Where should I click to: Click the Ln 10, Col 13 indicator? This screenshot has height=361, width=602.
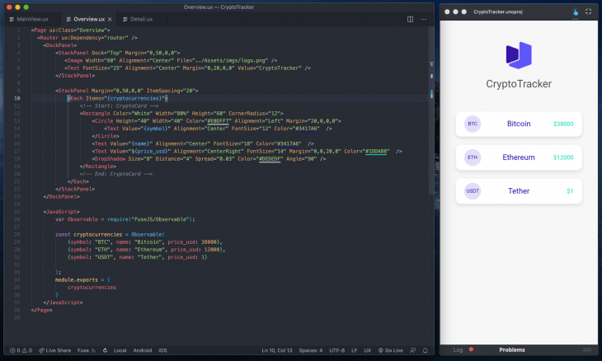pyautogui.click(x=277, y=350)
